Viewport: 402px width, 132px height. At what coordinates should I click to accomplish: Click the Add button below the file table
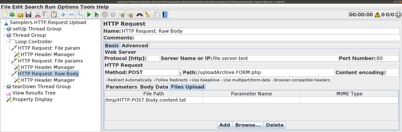(x=225, y=125)
